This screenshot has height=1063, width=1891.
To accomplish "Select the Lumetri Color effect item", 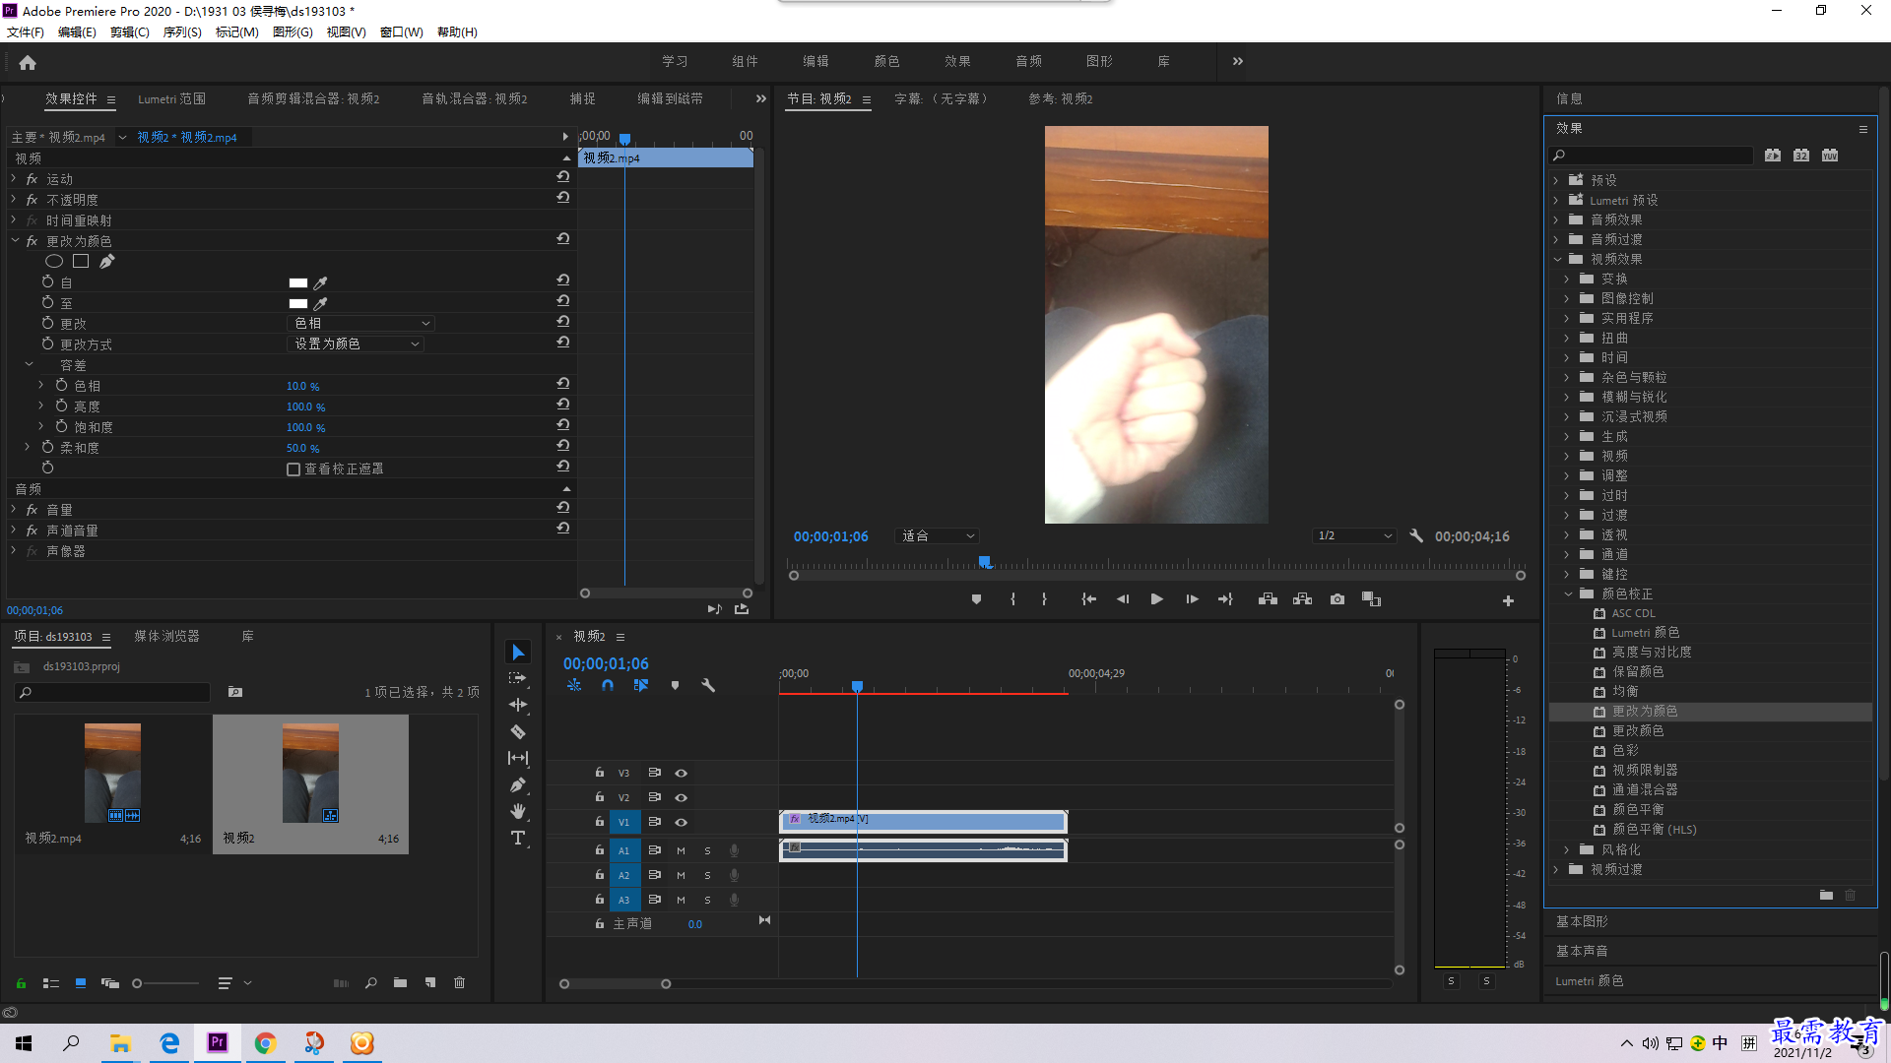I will 1644,633.
